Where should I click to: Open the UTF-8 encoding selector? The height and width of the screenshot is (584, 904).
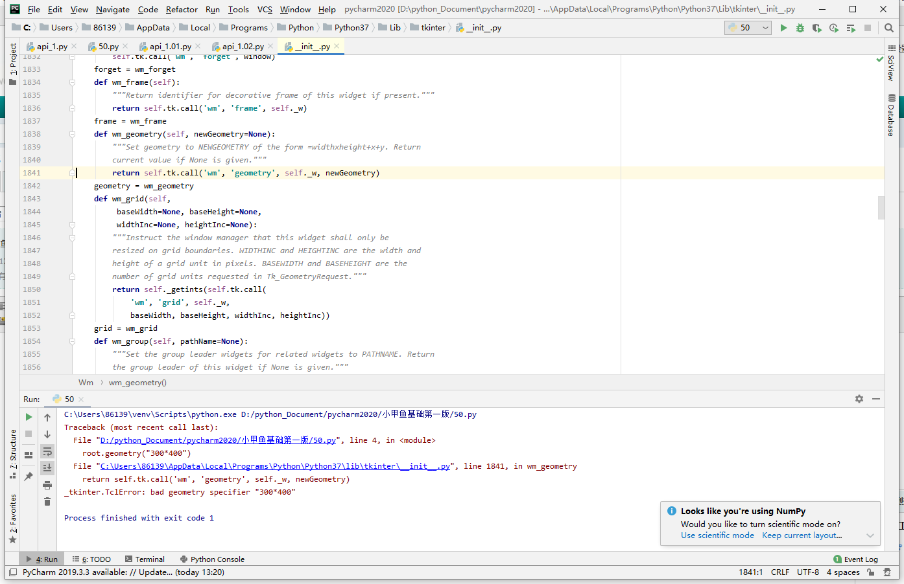(808, 572)
